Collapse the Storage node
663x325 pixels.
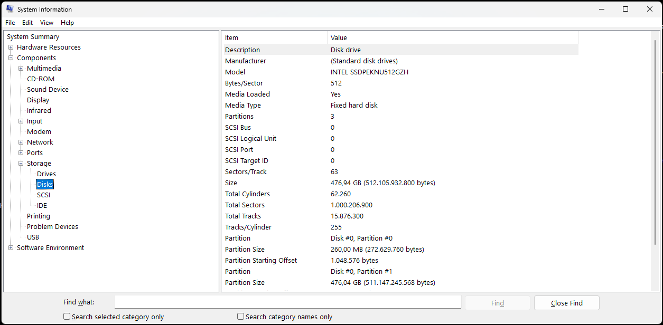(x=21, y=163)
